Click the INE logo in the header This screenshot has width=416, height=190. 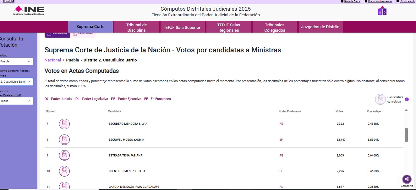pos(29,11)
